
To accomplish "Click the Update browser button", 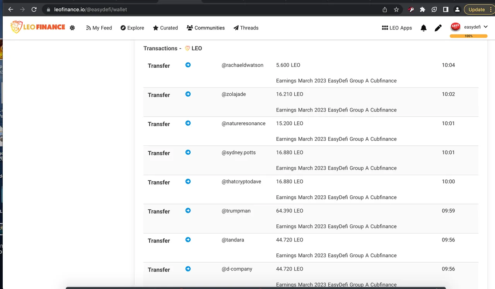I will click(477, 9).
